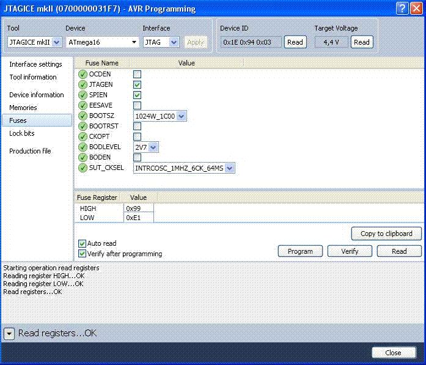Screen dimensions: 426x365
Task: Uncheck the SPIEN fuse checkbox
Action: (x=137, y=95)
